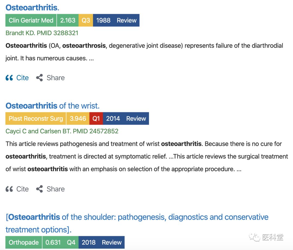Click the 2014 Review badge
The image size is (293, 250).
pyautogui.click(x=126, y=119)
